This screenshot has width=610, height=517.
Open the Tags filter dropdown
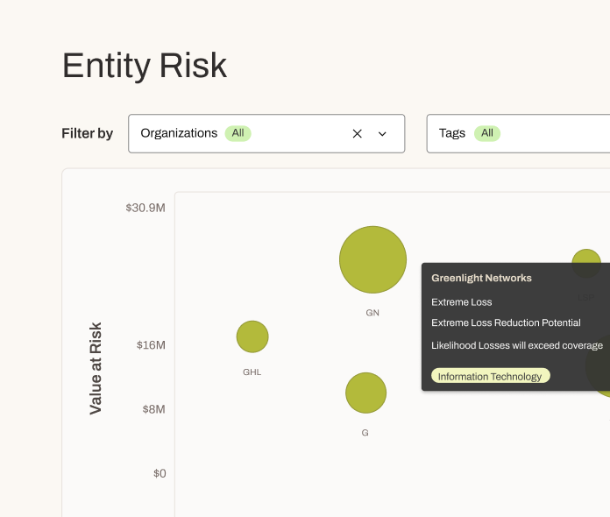[x=518, y=133]
